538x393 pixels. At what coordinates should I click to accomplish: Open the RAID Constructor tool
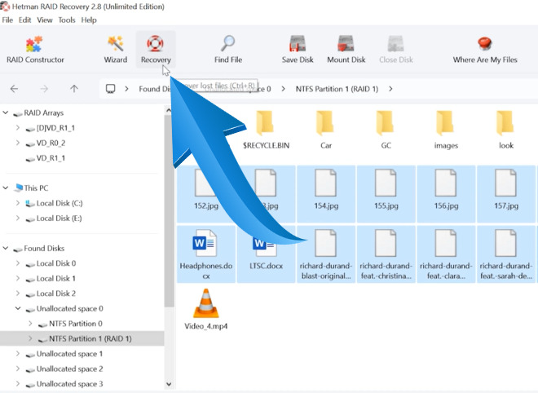[35, 50]
